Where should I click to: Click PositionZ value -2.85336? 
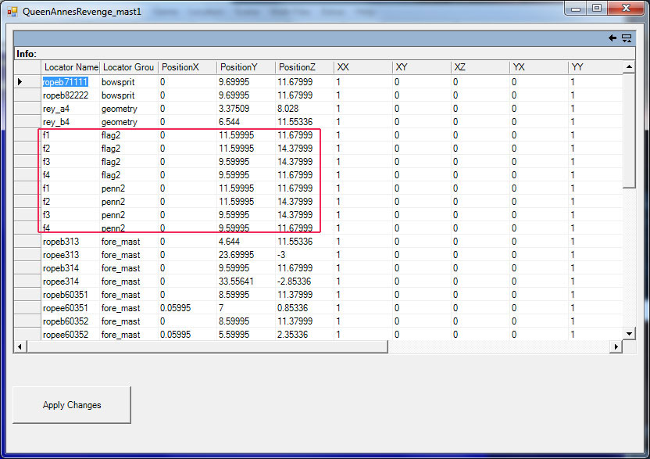tap(304, 281)
